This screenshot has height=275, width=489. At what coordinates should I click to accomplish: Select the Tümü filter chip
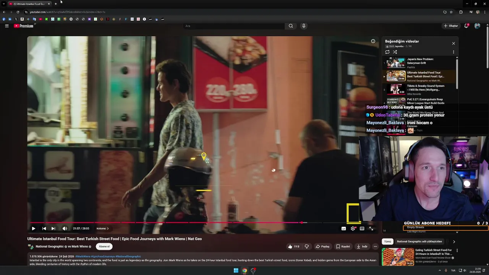387,241
